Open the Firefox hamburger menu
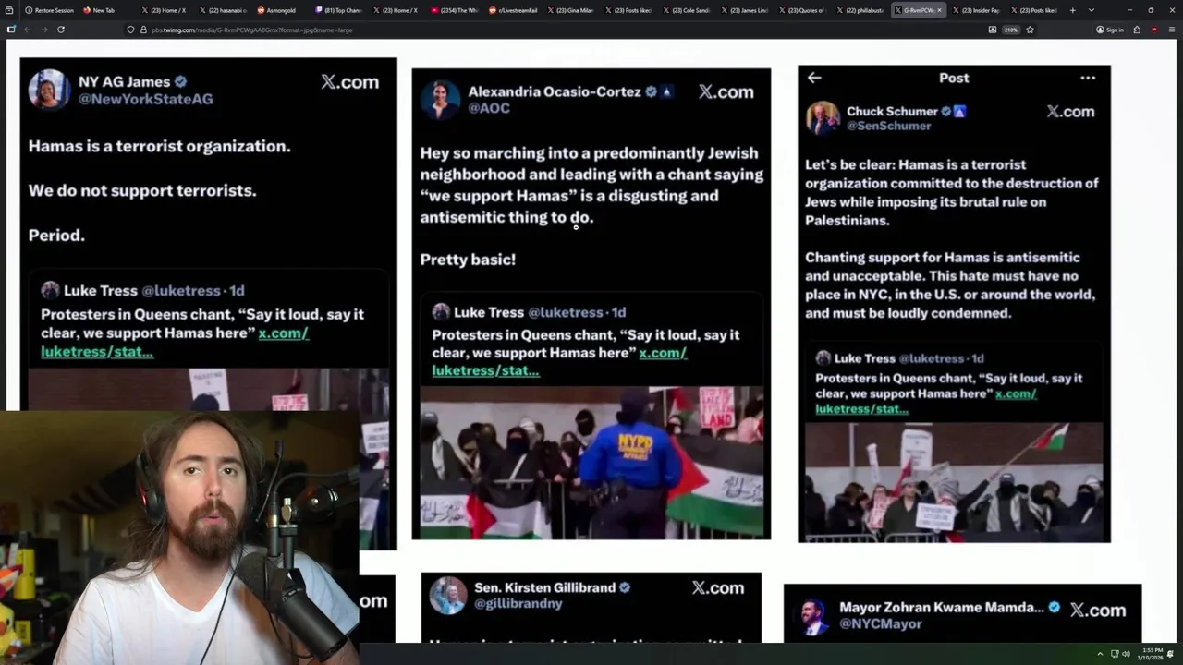Screen dimensions: 1183x665 tap(1171, 30)
